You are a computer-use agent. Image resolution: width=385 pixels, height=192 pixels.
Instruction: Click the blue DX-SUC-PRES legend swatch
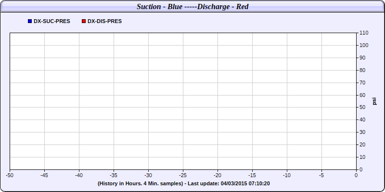pyautogui.click(x=30, y=21)
